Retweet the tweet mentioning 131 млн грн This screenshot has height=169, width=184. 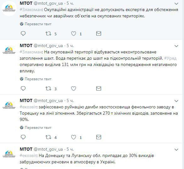click(x=48, y=88)
